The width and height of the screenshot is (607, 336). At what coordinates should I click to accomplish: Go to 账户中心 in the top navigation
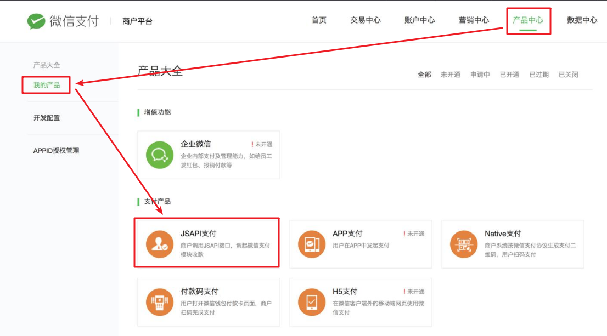point(420,20)
